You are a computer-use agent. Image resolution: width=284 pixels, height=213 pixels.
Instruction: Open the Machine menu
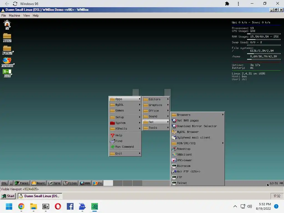14,16
